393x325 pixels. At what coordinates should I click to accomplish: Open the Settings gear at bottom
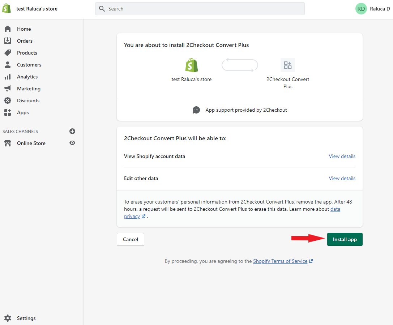(x=8, y=318)
